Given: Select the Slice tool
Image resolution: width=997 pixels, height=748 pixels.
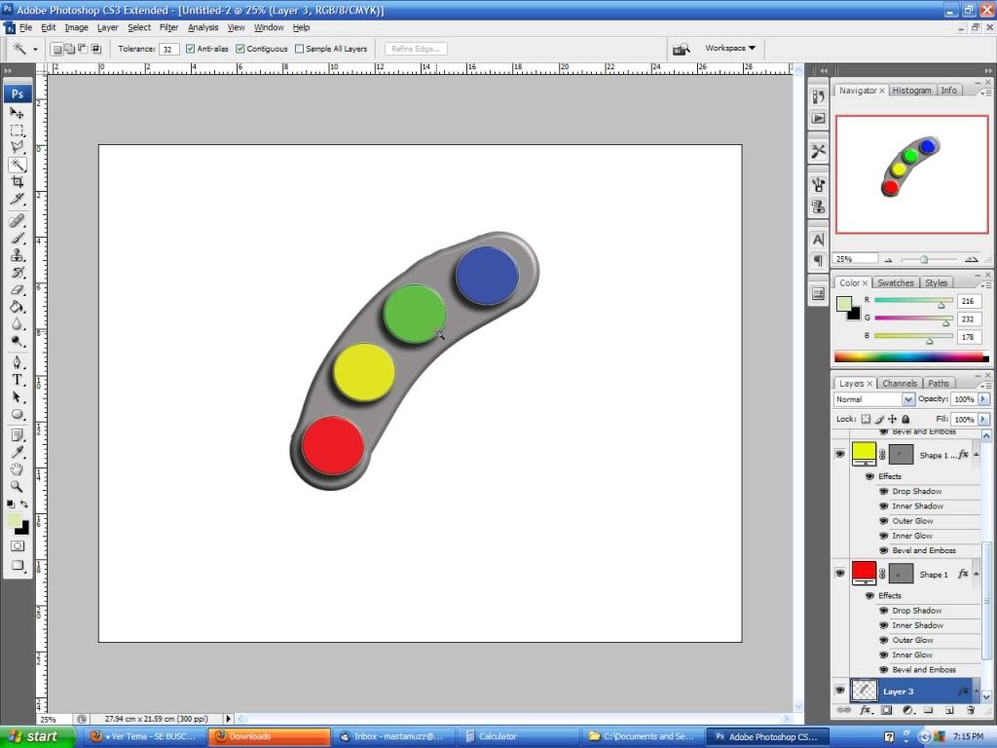Looking at the screenshot, I should (x=18, y=199).
